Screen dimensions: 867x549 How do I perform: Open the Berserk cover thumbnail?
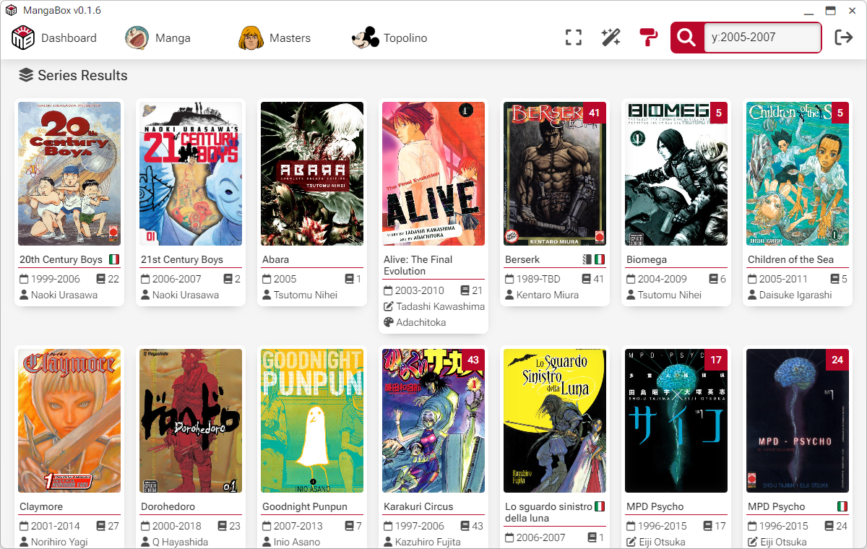[555, 173]
